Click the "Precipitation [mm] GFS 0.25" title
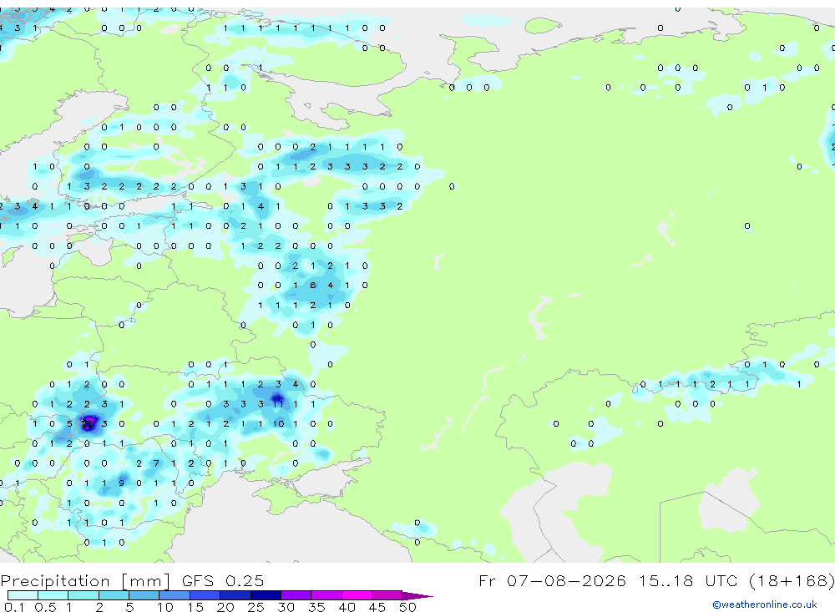This screenshot has height=612, width=835. 132,580
